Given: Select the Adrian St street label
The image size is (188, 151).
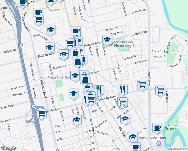Looking at the screenshot, I should click(x=97, y=51).
